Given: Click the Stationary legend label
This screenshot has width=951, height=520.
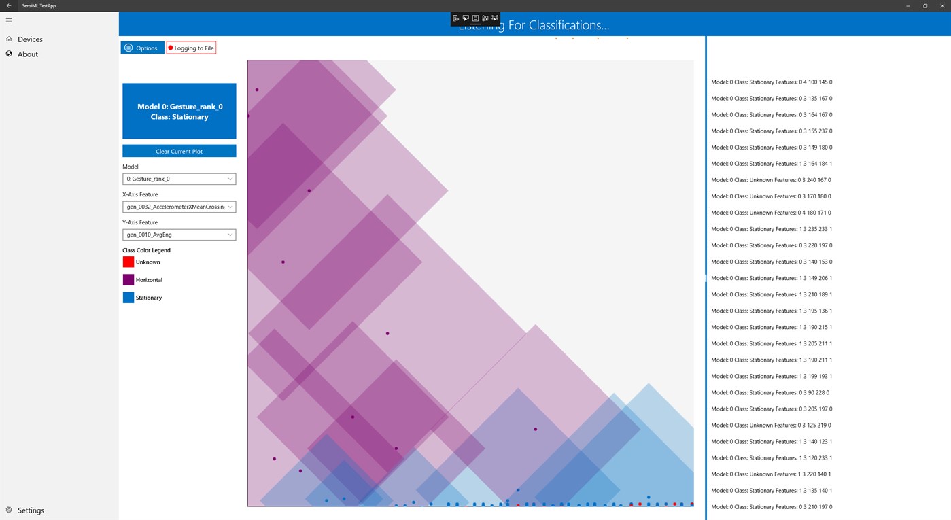Looking at the screenshot, I should coord(149,298).
